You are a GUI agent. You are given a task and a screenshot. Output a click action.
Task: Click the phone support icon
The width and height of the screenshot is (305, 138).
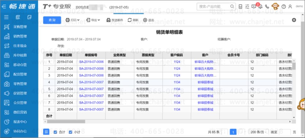(x=267, y=7)
